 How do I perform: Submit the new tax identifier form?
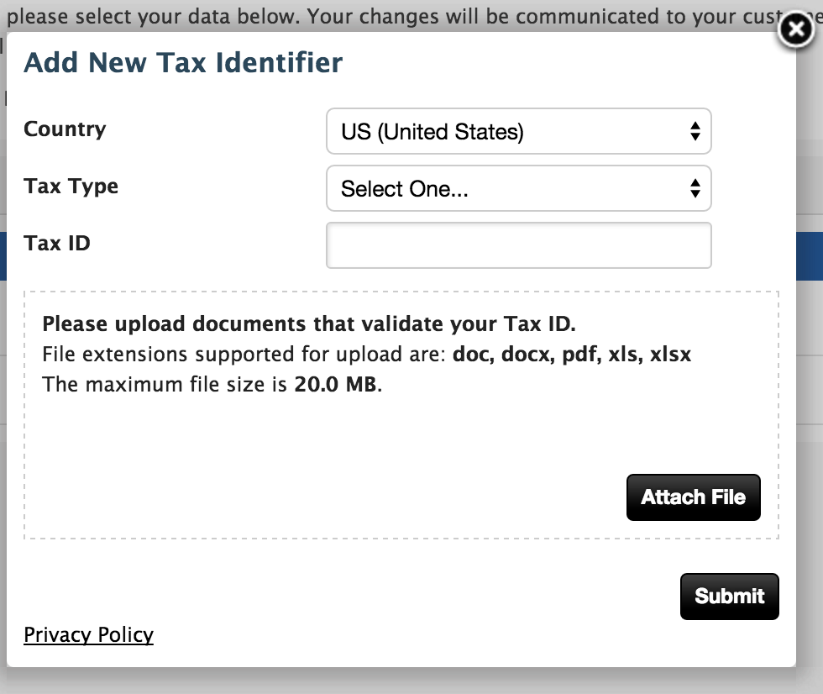pyautogui.click(x=729, y=597)
